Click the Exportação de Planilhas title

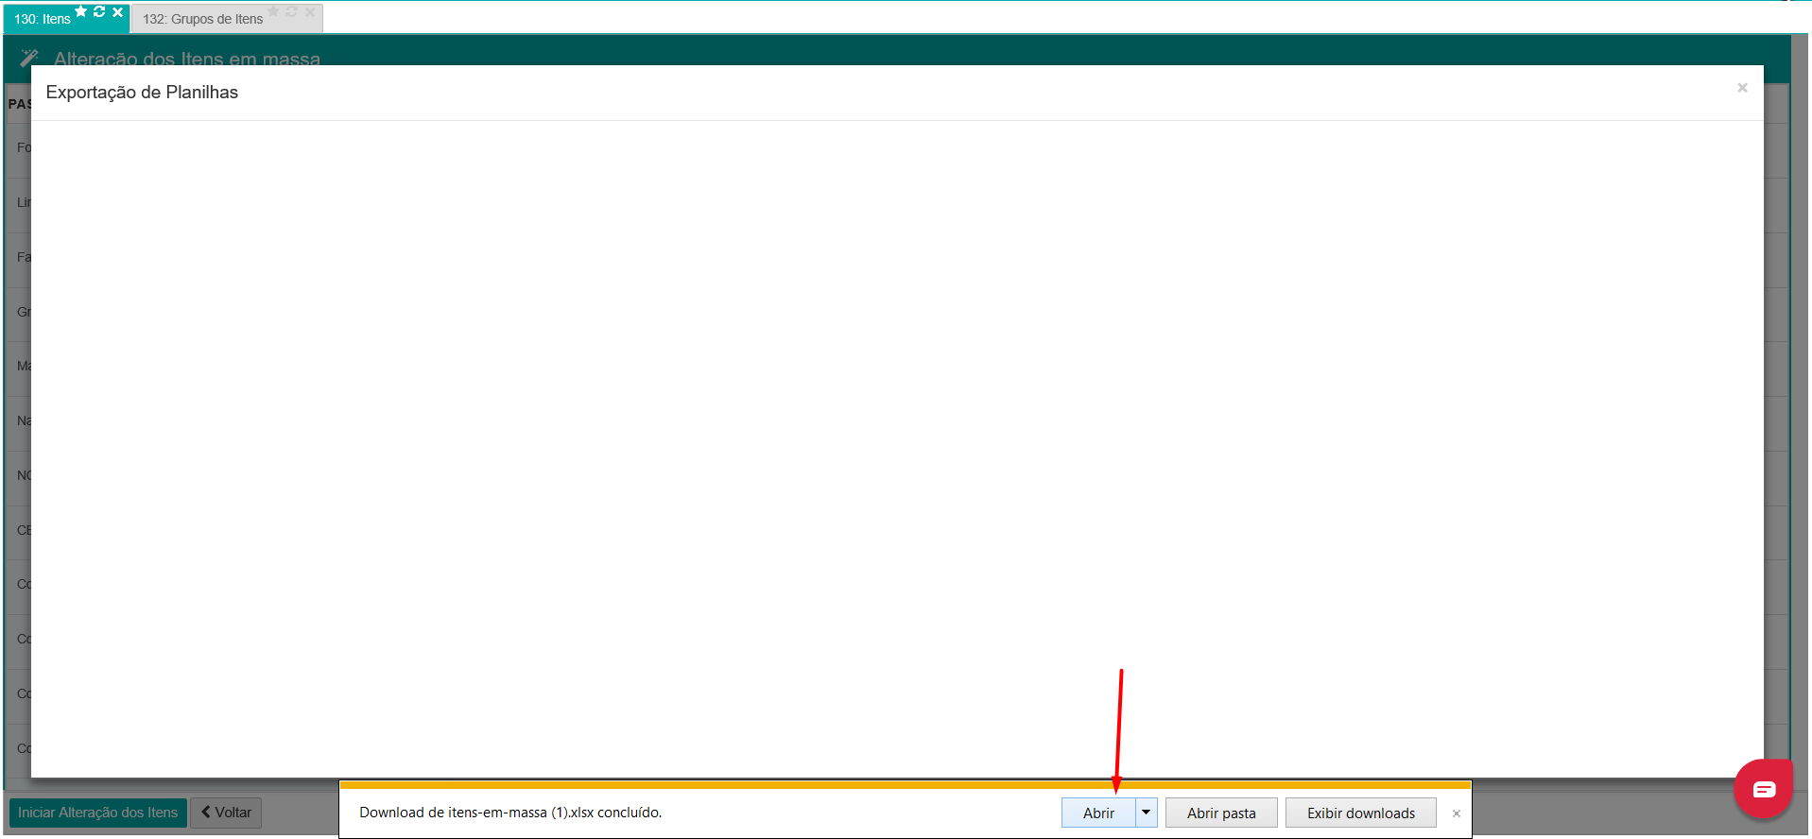142,92
